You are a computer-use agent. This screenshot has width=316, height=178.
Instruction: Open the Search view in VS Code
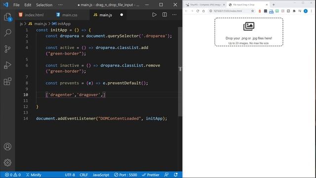coord(8,33)
